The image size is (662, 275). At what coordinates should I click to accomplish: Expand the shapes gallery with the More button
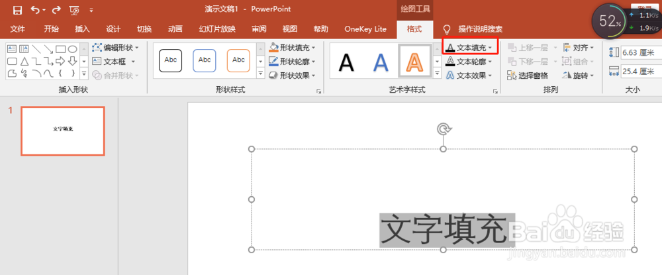point(84,74)
